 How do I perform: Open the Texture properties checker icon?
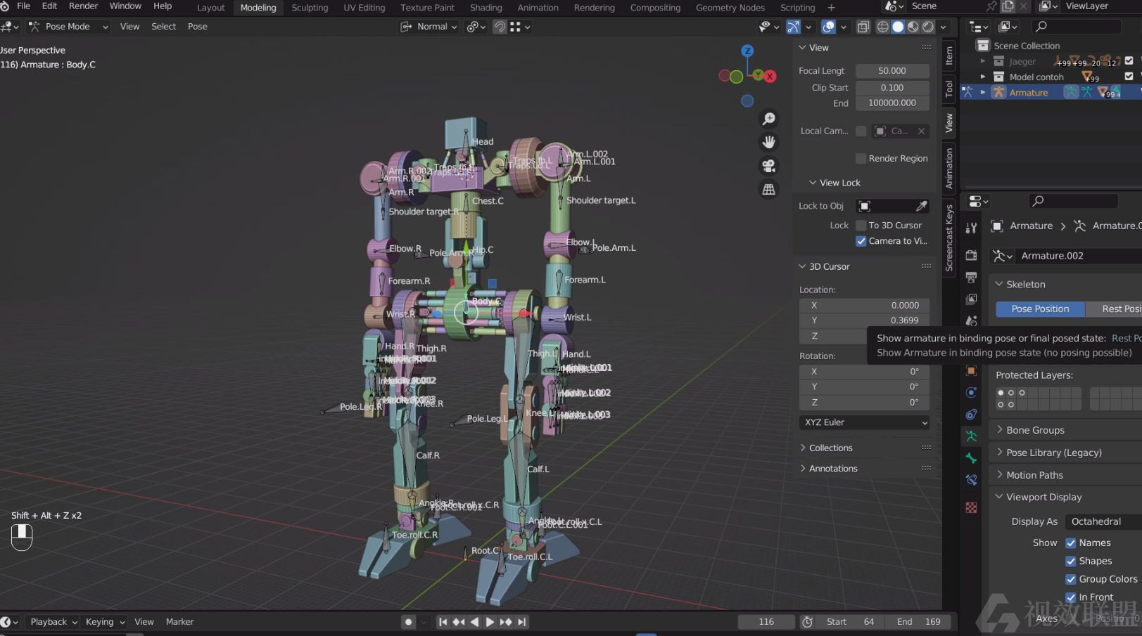(x=971, y=507)
